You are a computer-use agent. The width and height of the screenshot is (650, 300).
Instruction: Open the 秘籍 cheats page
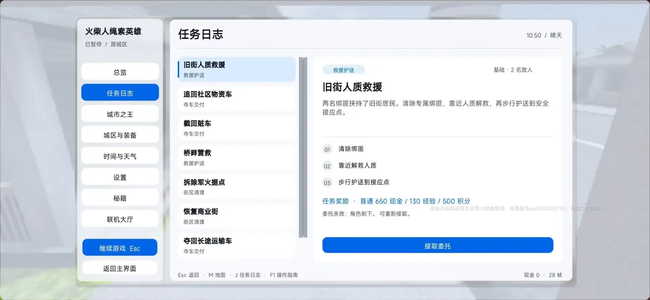tap(120, 198)
